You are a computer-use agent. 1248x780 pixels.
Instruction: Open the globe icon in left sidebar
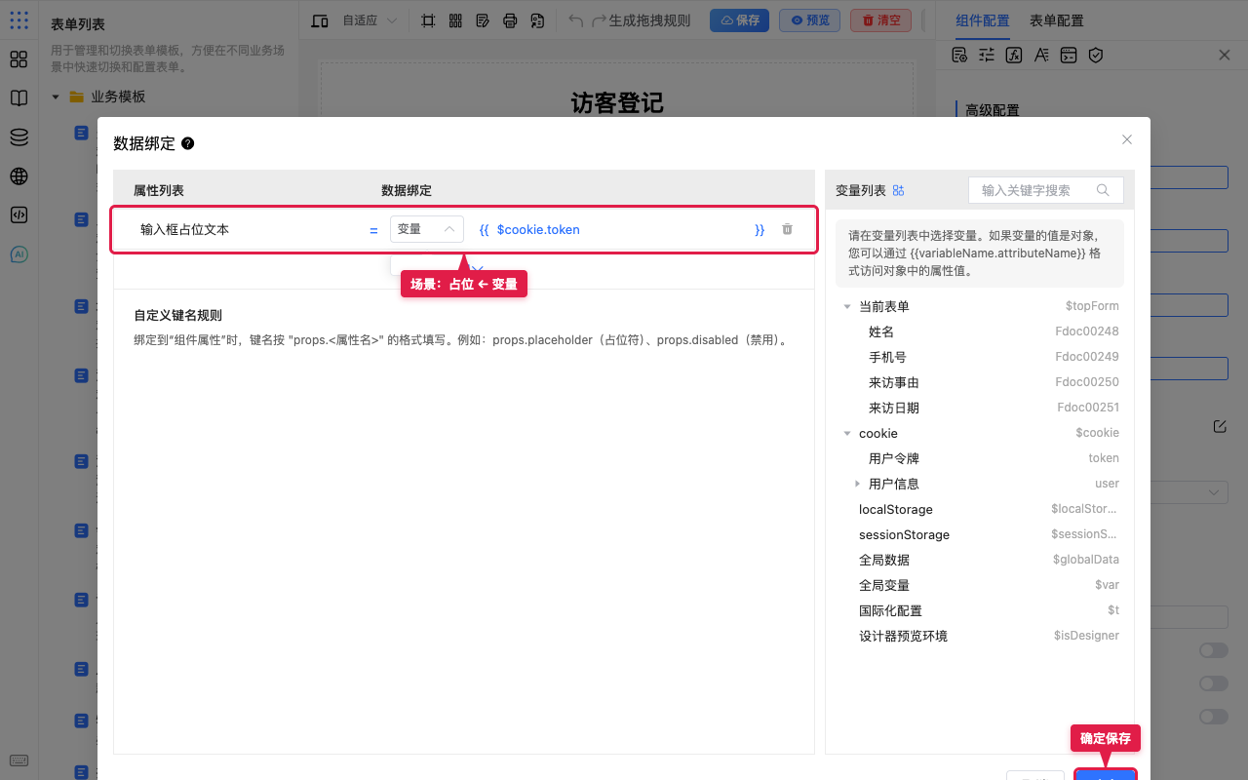19,176
